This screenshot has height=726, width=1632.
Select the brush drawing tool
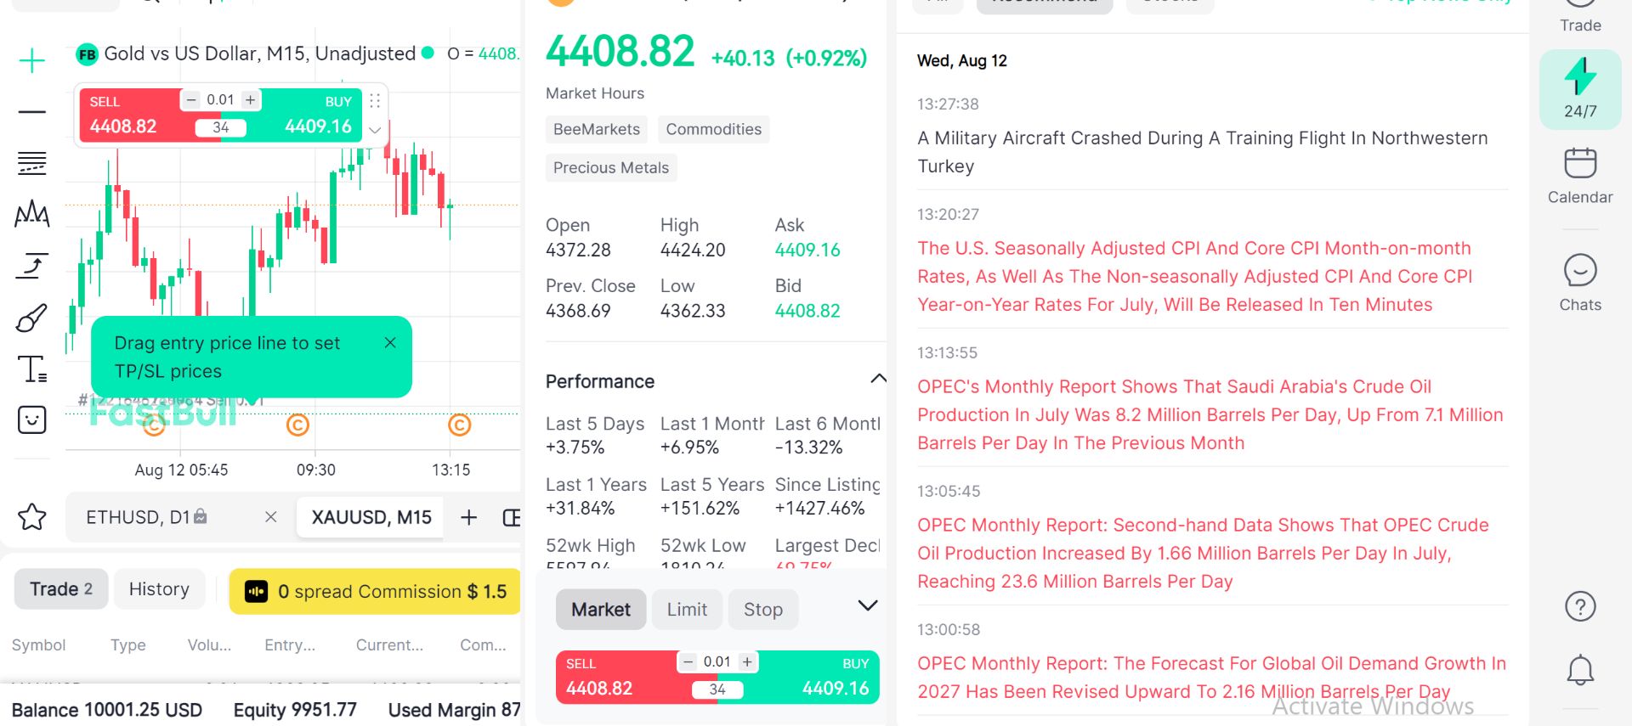tap(31, 318)
